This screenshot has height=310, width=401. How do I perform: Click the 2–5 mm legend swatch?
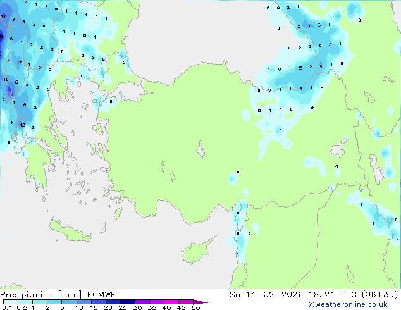[54, 302]
